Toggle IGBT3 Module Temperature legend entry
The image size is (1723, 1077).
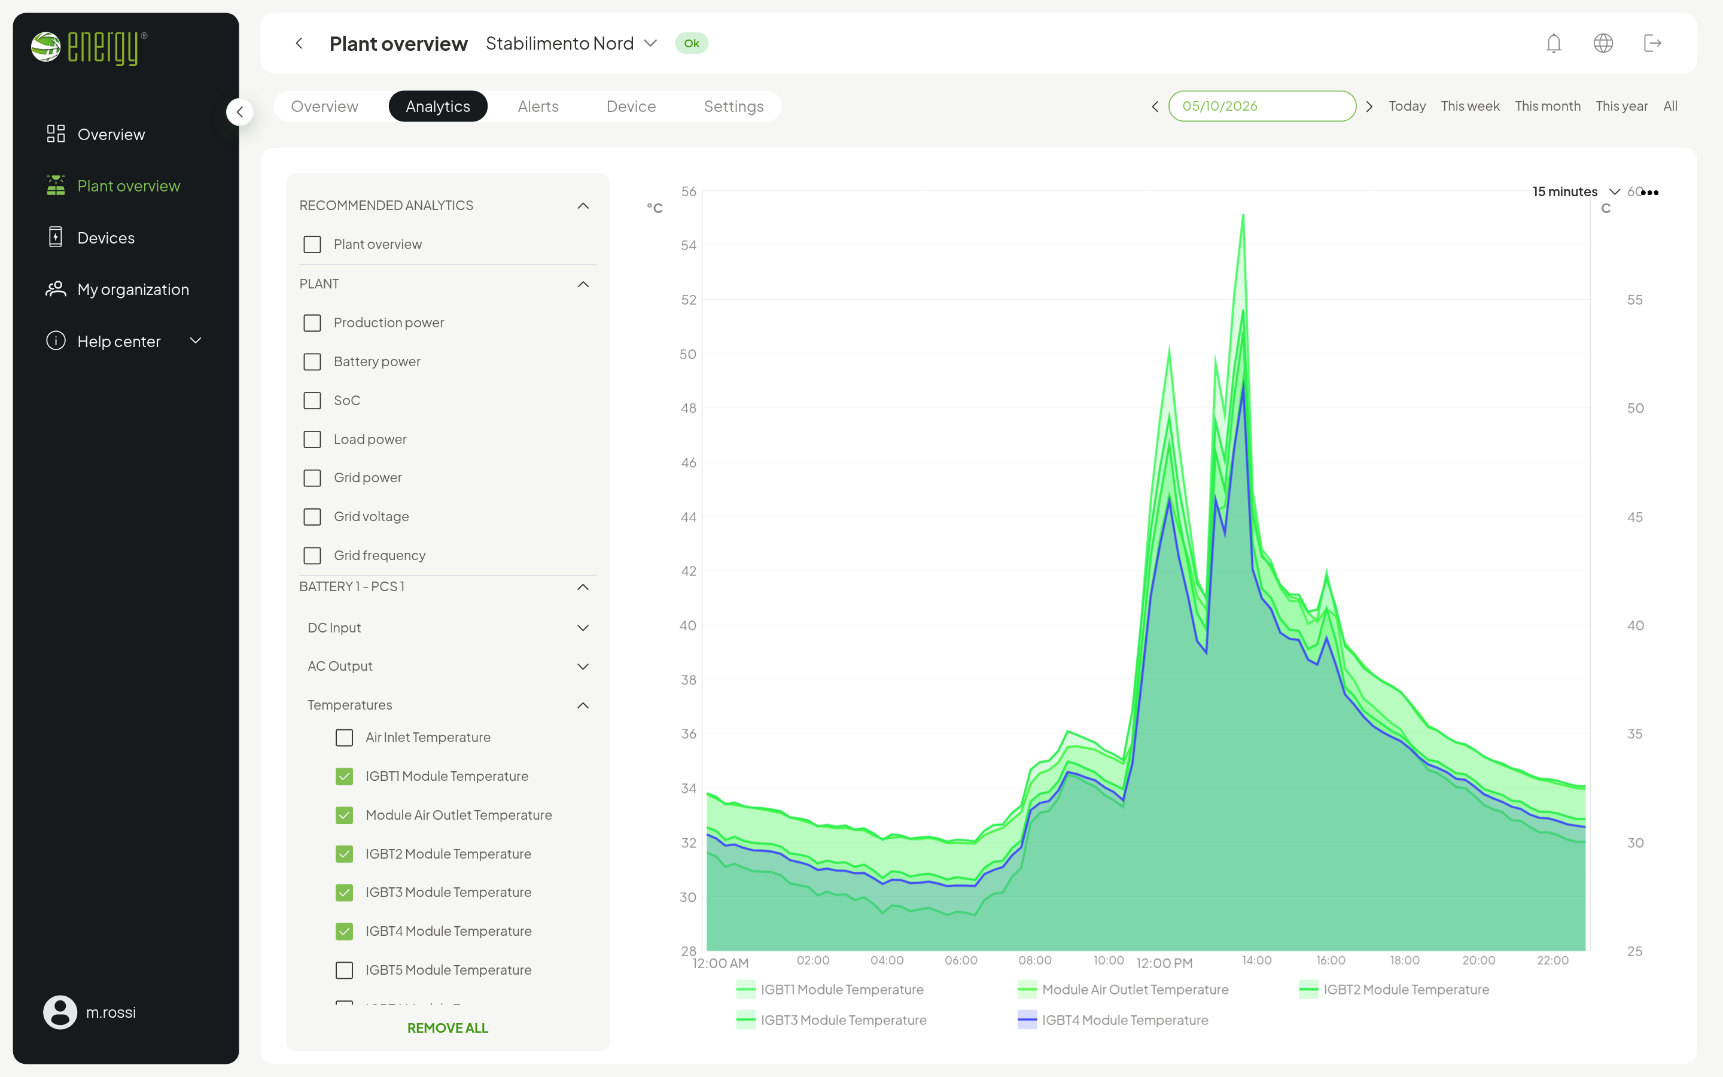[832, 1020]
